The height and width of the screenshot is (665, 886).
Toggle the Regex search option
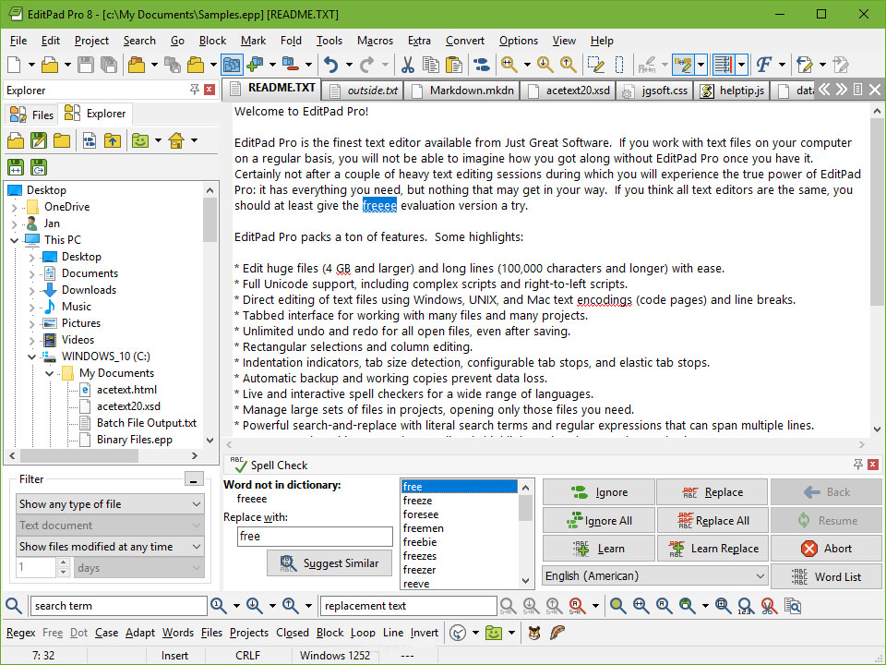(21, 632)
